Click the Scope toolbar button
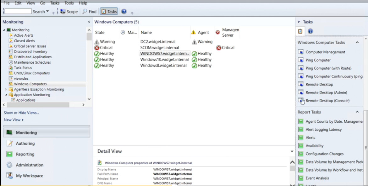Viewport: 368px width, 186px height. pyautogui.click(x=69, y=12)
